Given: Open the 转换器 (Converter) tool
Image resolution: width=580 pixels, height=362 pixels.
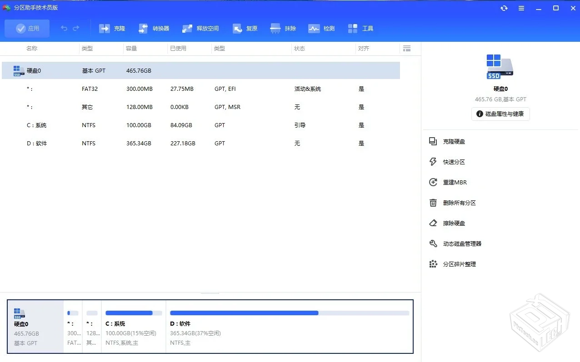Looking at the screenshot, I should click(154, 28).
